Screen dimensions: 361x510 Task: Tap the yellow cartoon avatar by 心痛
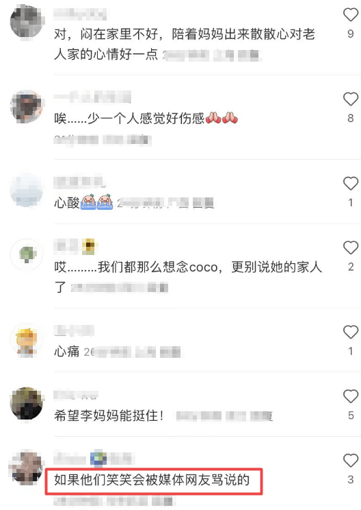[x=27, y=339]
